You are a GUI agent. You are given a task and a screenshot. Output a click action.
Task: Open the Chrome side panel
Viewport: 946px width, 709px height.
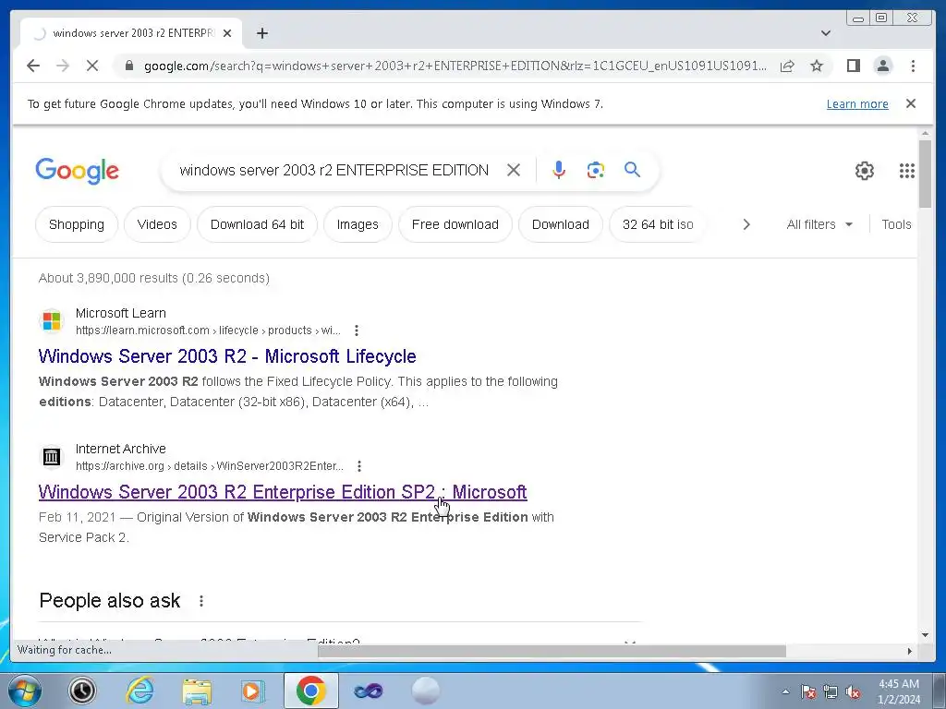(x=853, y=66)
